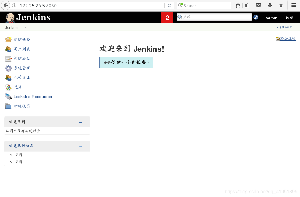The height and width of the screenshot is (197, 300).
Task: Click the 构建历史 notepad icon
Action: [x=8, y=59]
